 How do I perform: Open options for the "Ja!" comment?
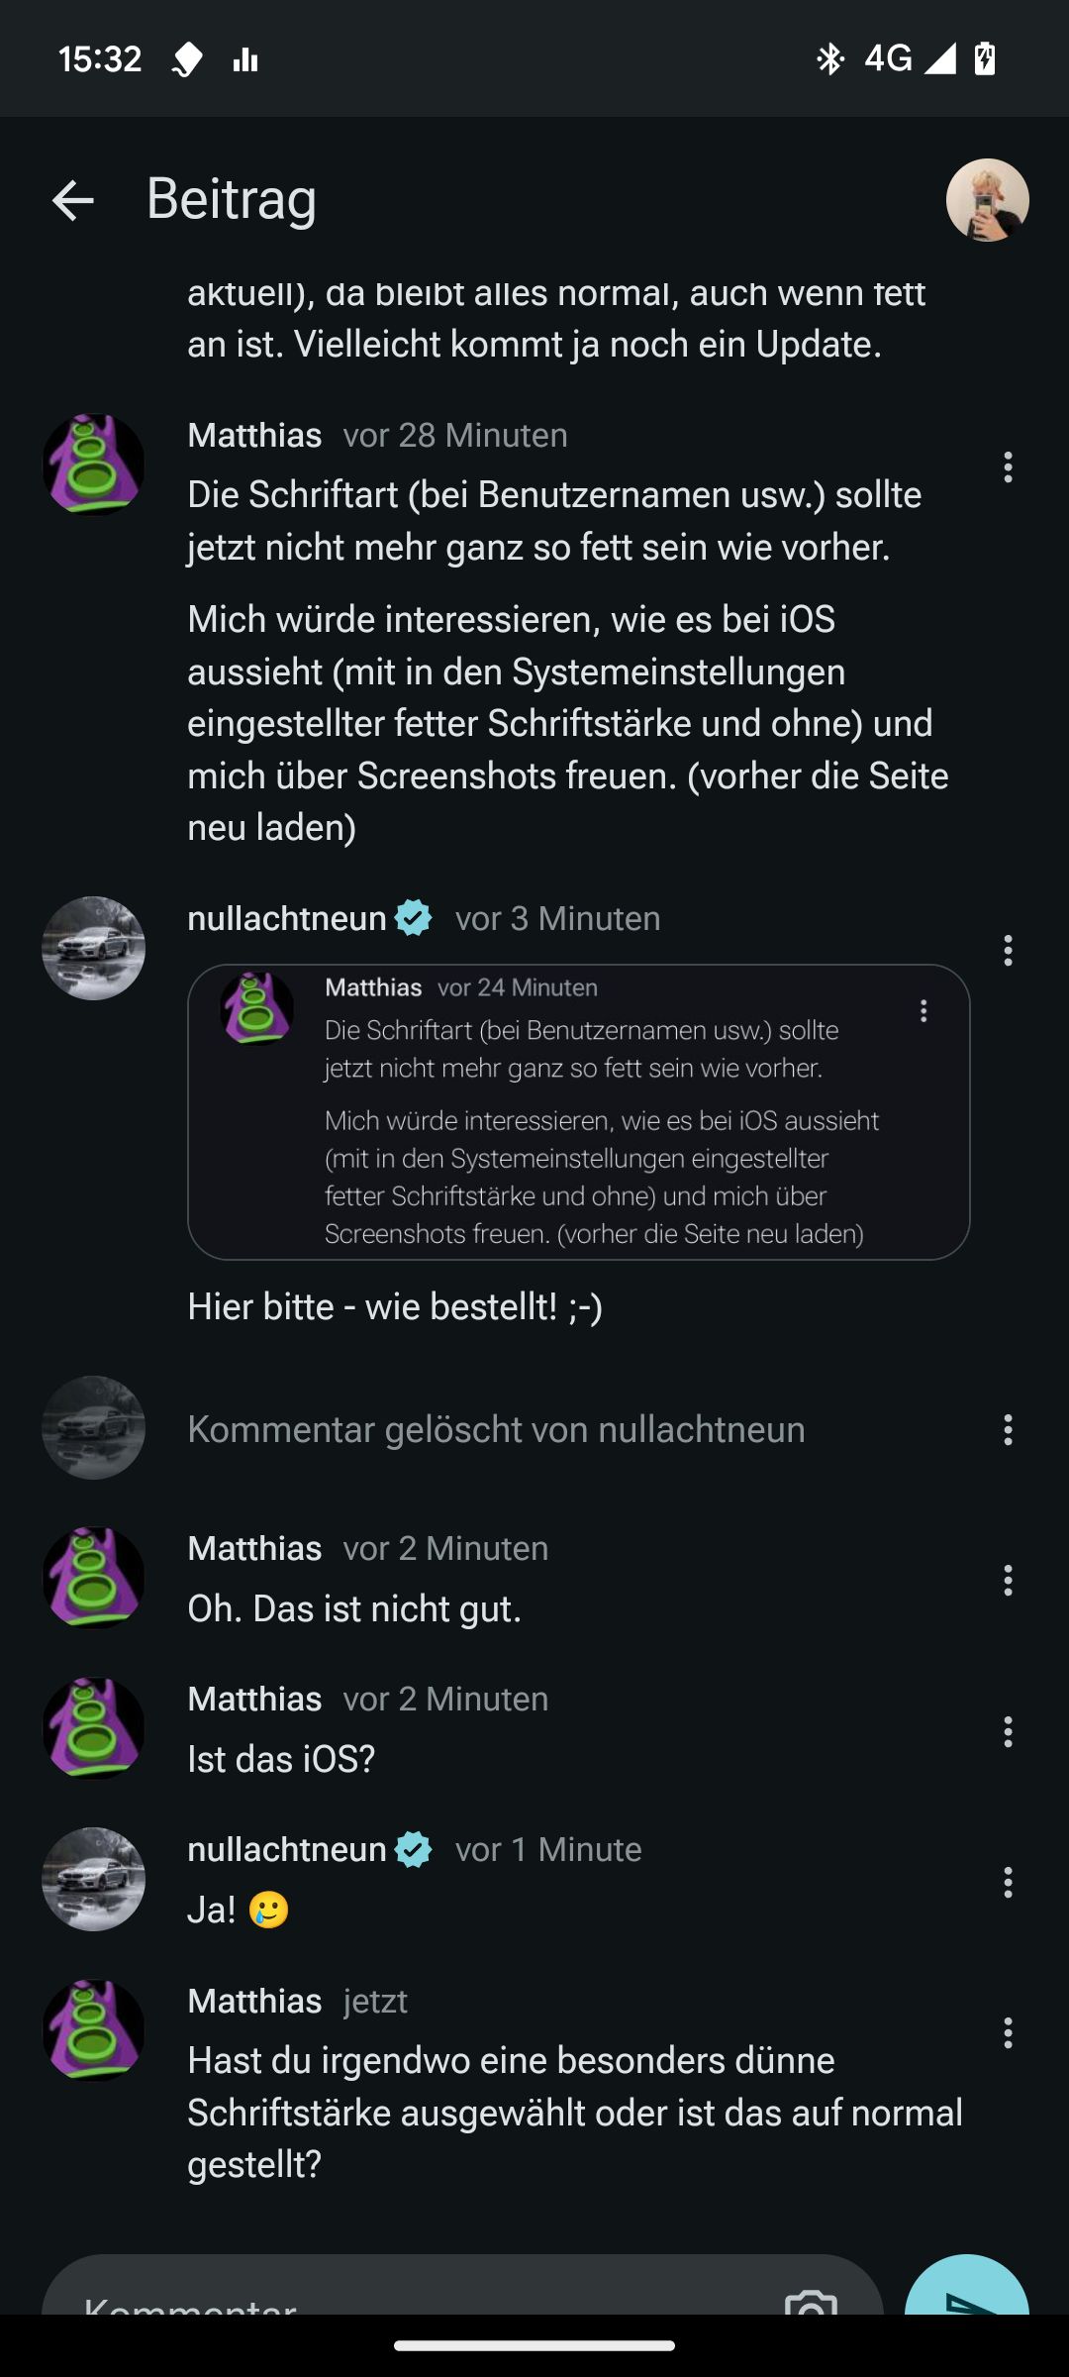point(1008,1882)
